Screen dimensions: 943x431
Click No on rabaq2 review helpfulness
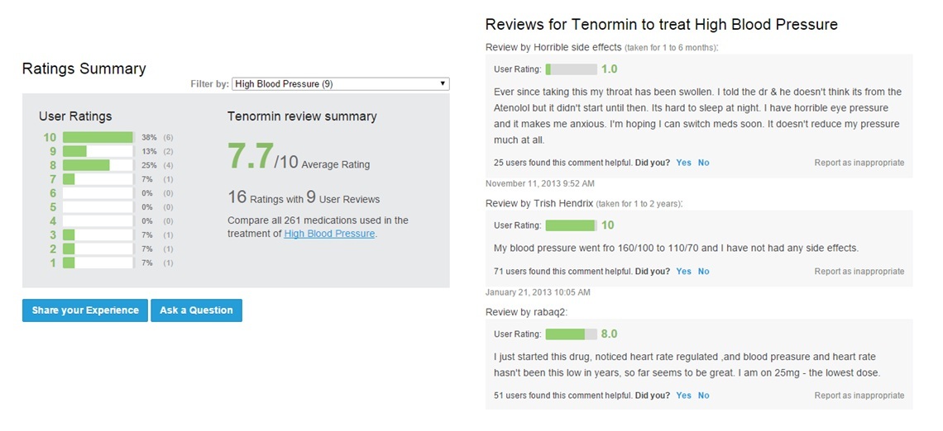click(x=703, y=395)
